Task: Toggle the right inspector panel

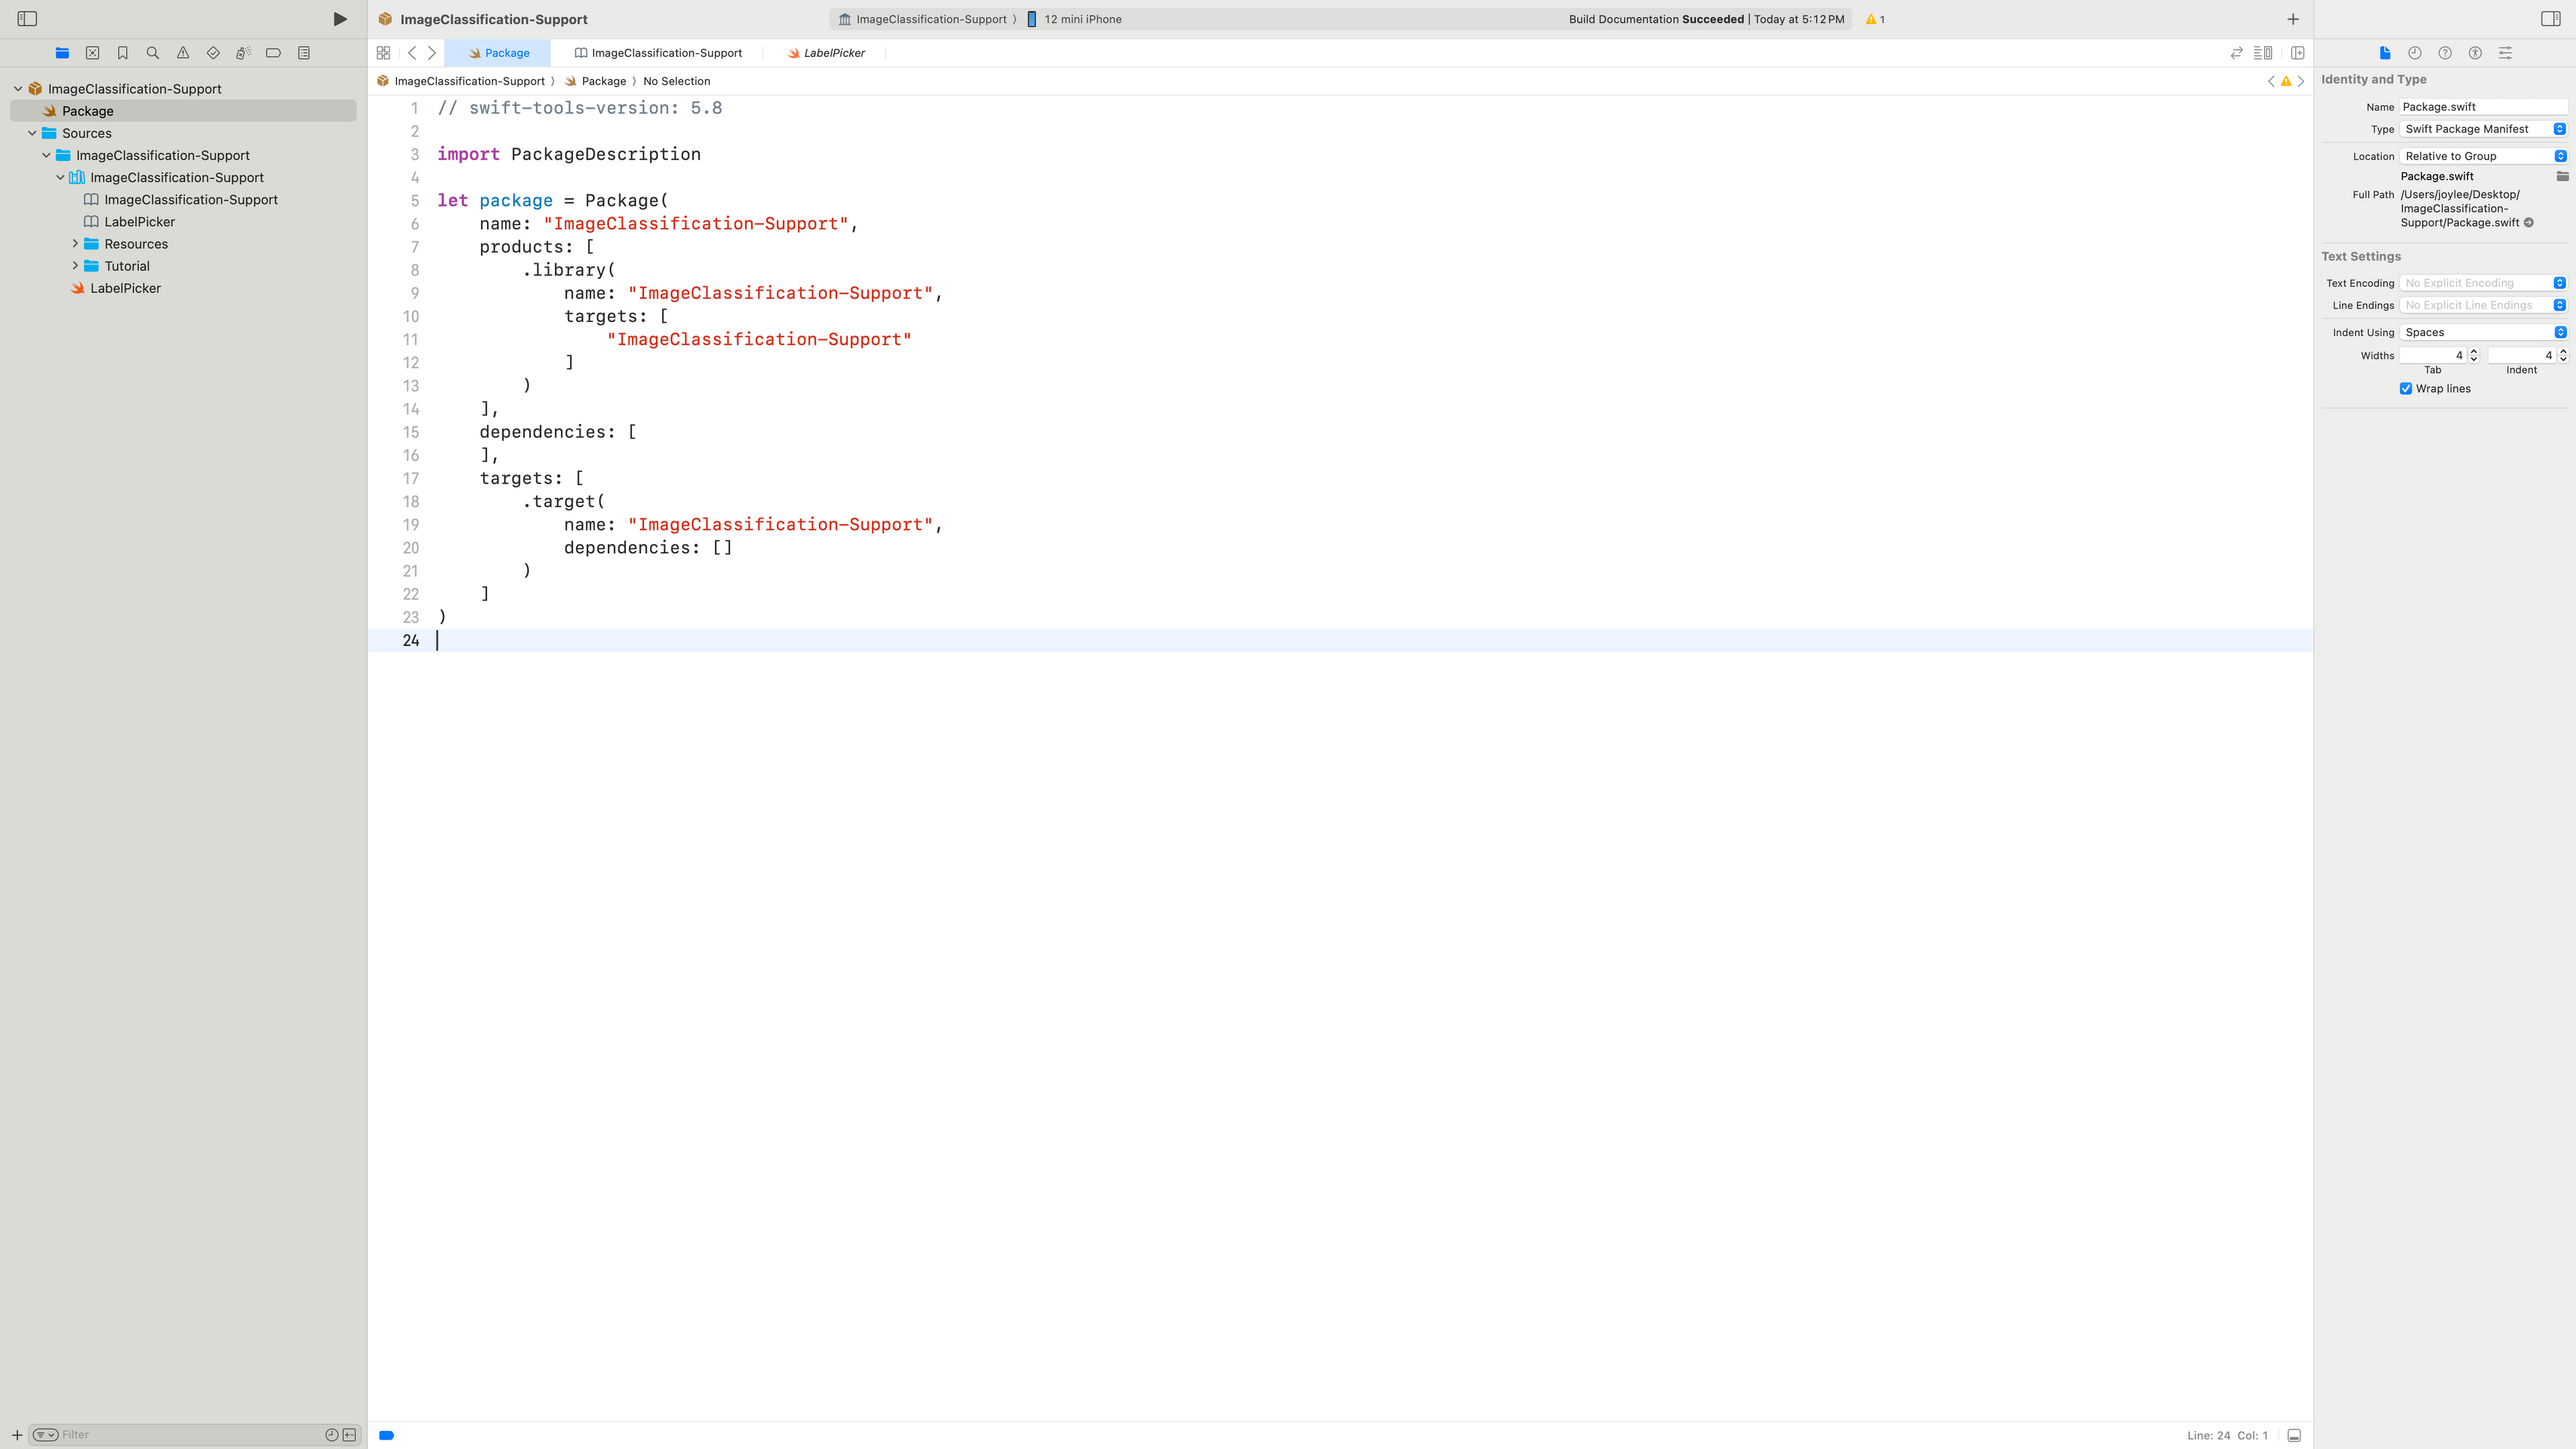Action: click(x=2550, y=19)
